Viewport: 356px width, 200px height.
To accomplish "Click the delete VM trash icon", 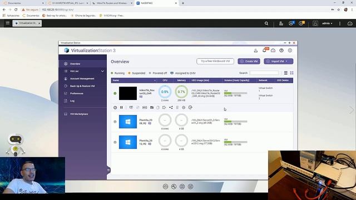I will point(177,107).
